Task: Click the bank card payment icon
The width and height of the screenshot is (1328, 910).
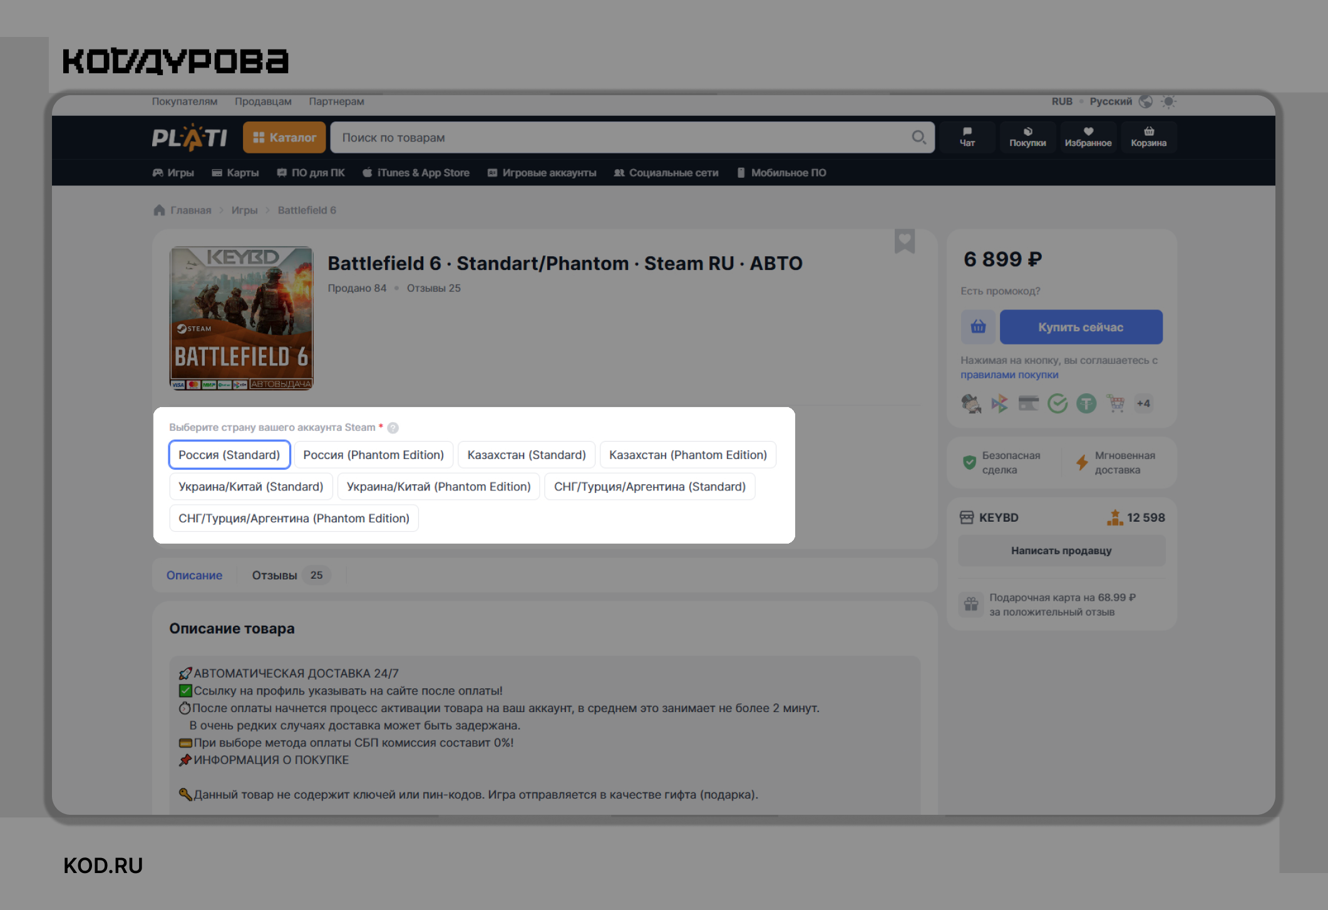Action: click(1029, 403)
